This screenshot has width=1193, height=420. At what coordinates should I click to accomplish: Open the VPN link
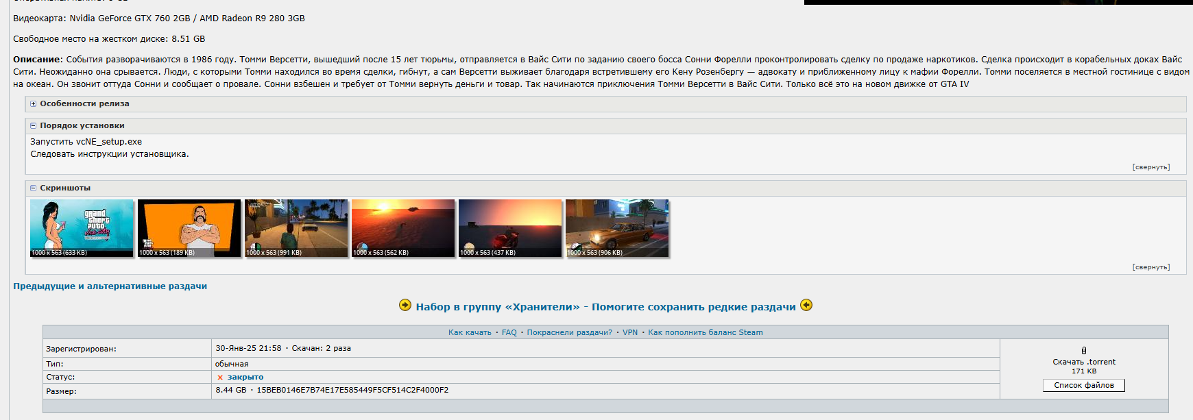[x=630, y=333]
